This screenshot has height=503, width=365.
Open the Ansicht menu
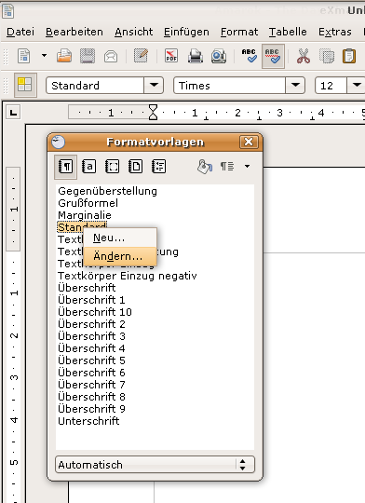(x=134, y=32)
